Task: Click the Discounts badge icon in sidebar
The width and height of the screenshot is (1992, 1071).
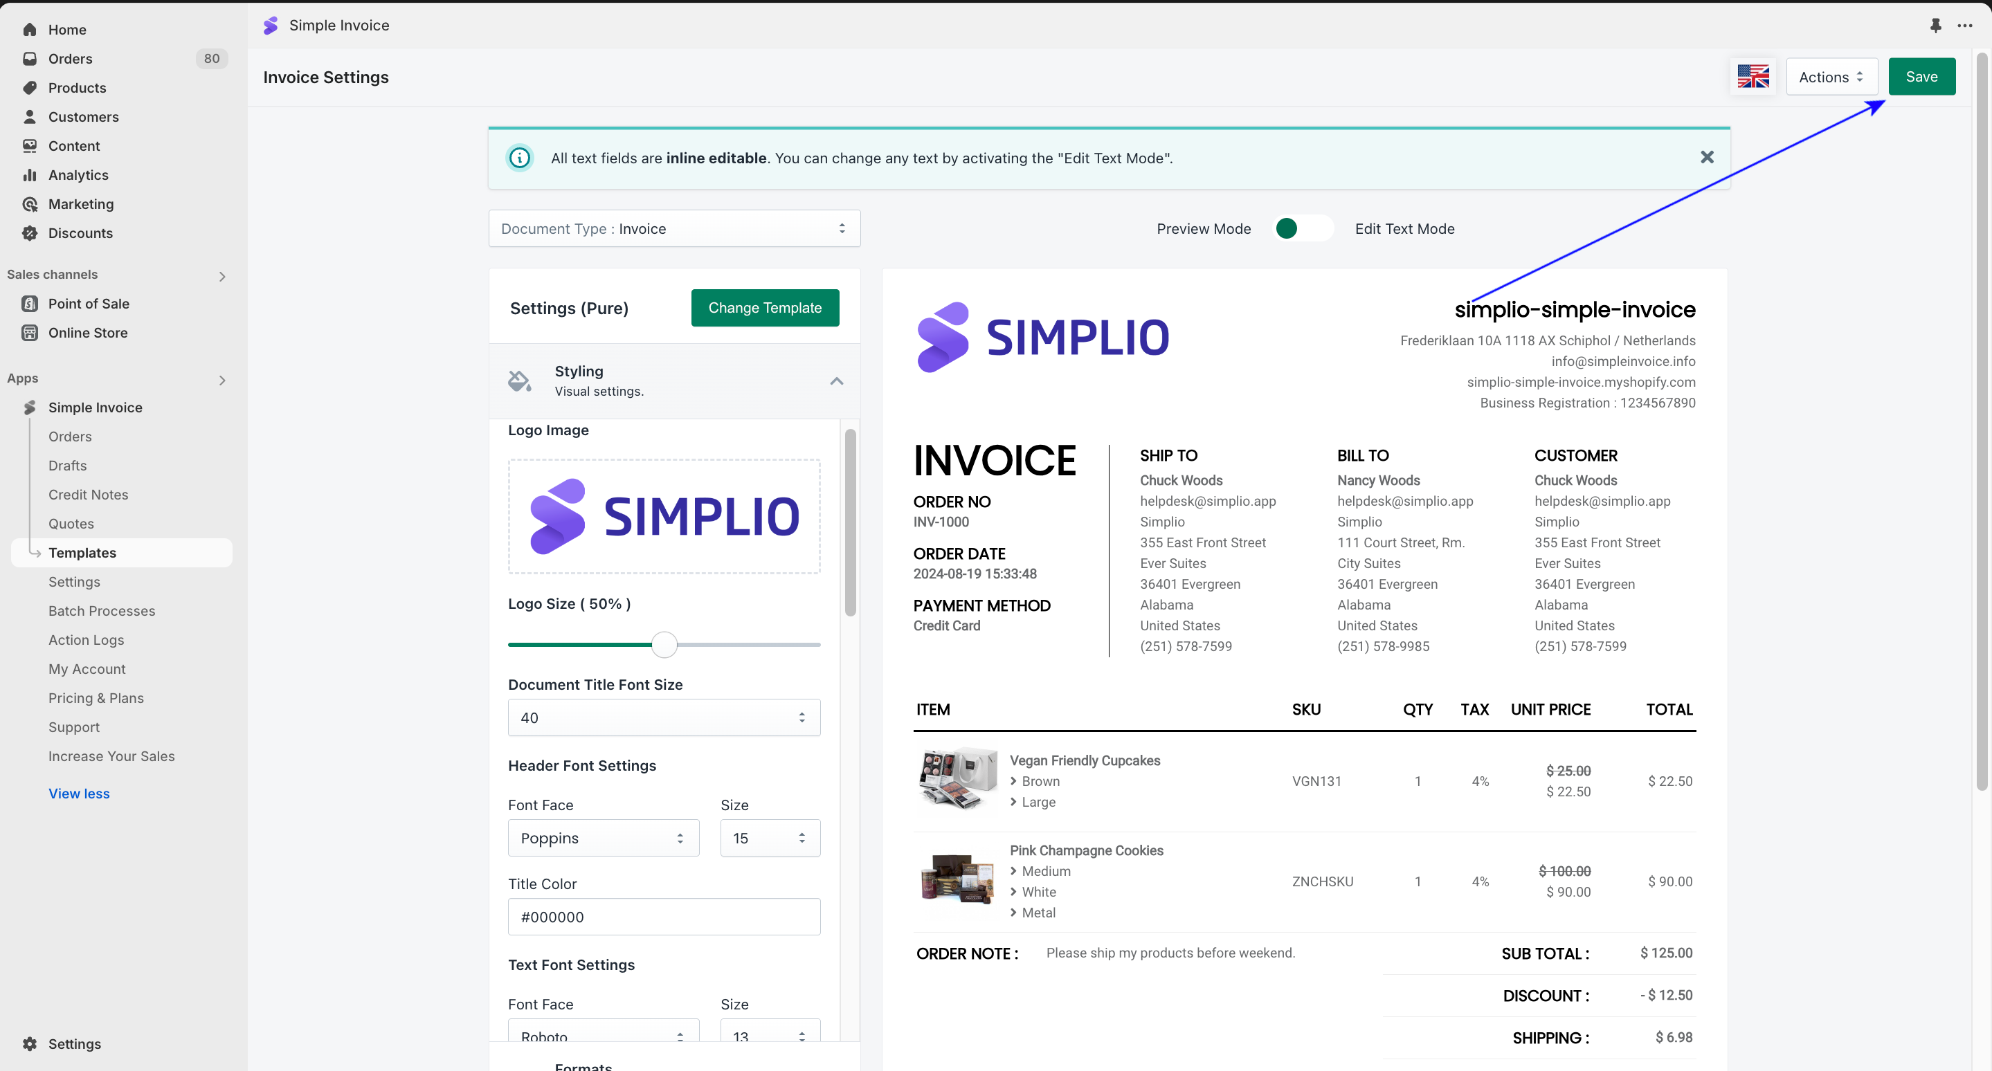Action: click(29, 232)
